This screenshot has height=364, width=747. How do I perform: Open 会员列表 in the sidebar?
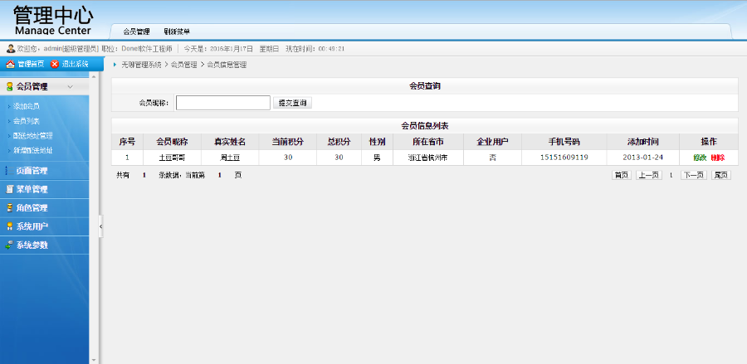click(x=27, y=121)
